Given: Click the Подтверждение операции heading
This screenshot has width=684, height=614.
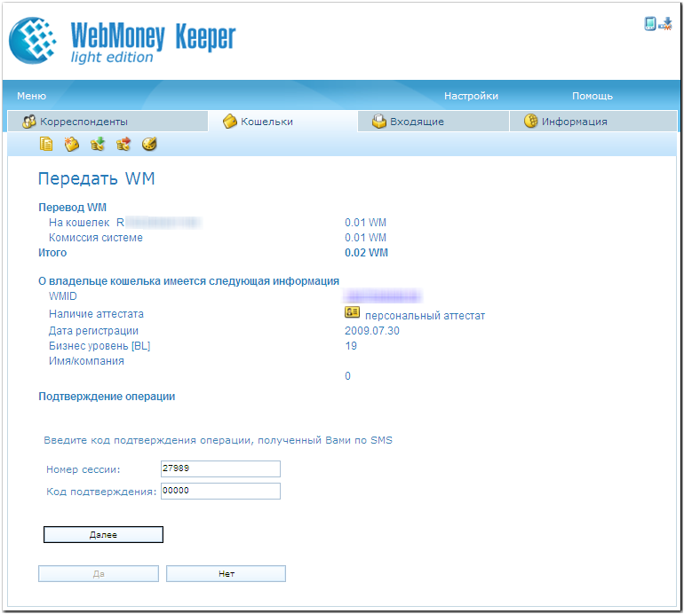Looking at the screenshot, I should point(107,397).
